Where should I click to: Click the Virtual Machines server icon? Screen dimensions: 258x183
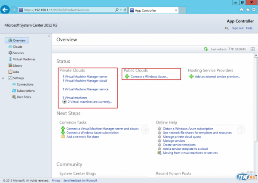click(10, 59)
